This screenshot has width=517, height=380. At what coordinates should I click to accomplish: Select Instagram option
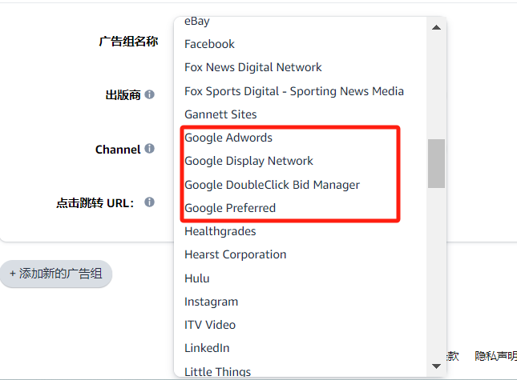pos(211,302)
